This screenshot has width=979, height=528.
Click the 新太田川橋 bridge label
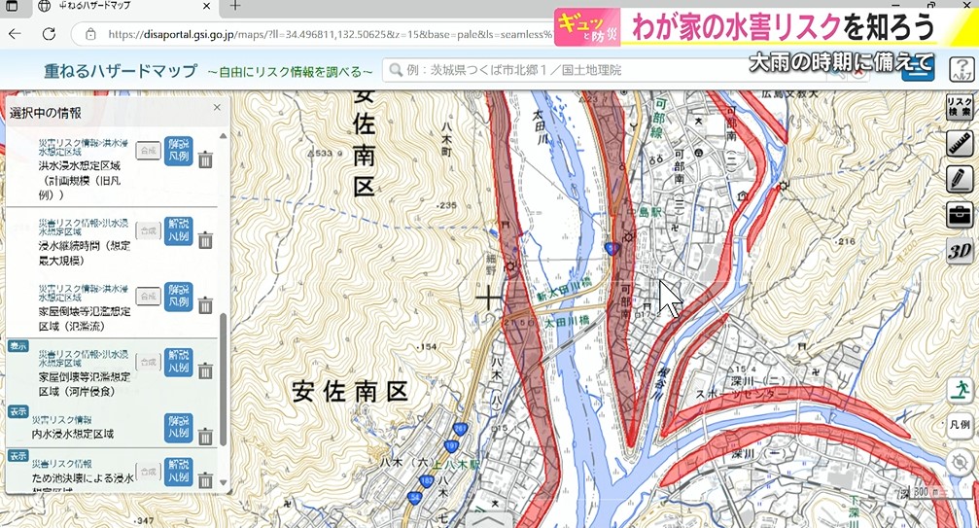[564, 289]
